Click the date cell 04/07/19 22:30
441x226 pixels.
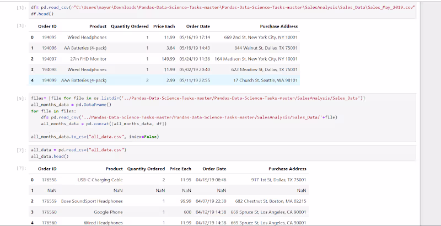tap(211, 201)
